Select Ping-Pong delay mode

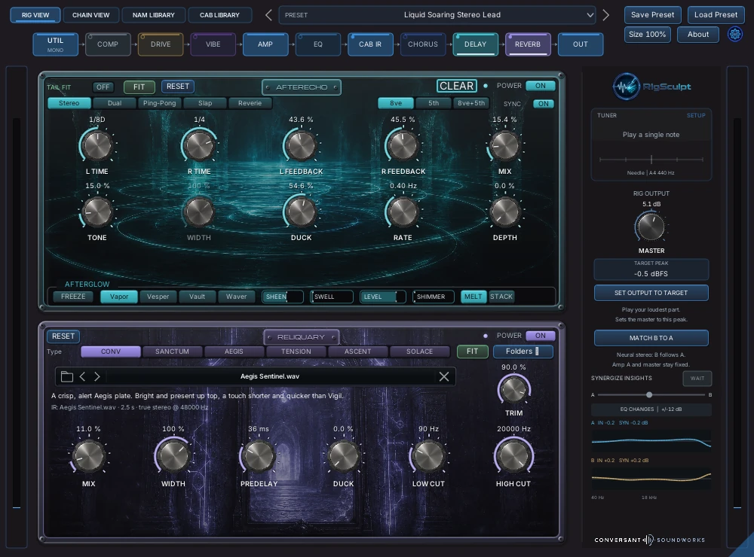[x=159, y=103]
